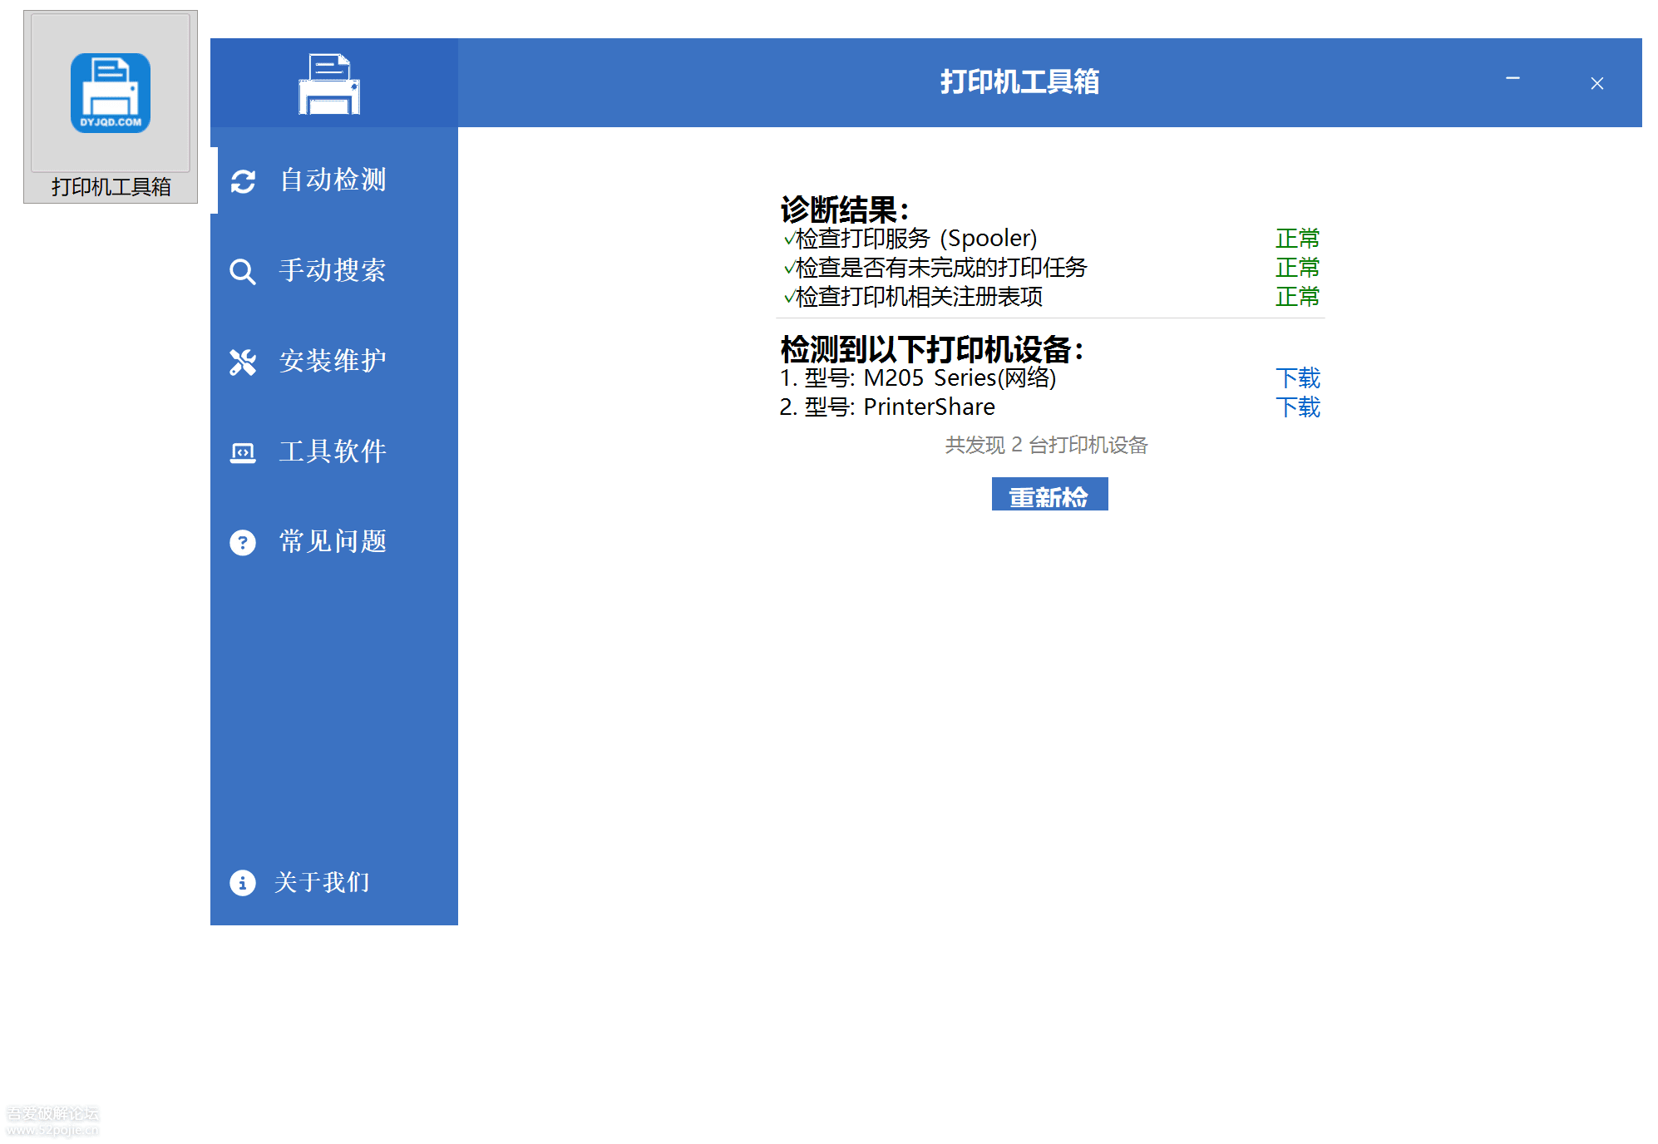Select the monitor icon next to 工具软件

pyautogui.click(x=242, y=451)
